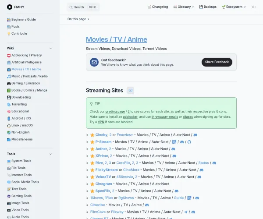Follow the grading page link in tip
Viewport: 263px width, 219px height.
pyautogui.click(x=115, y=112)
